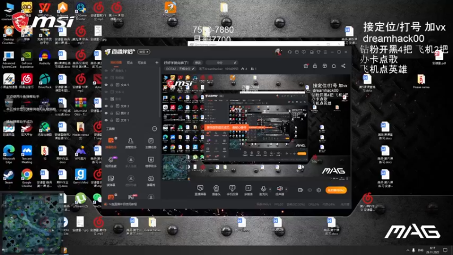The width and height of the screenshot is (453, 255).
Task: Edit the DOTA2 category tag
Action: [180, 69]
